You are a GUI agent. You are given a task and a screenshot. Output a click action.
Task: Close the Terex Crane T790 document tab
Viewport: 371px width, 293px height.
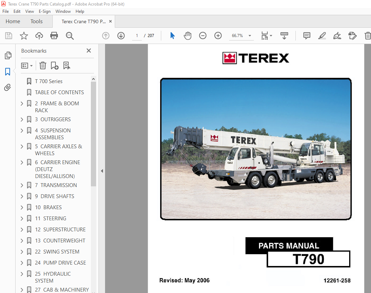pyautogui.click(x=110, y=21)
